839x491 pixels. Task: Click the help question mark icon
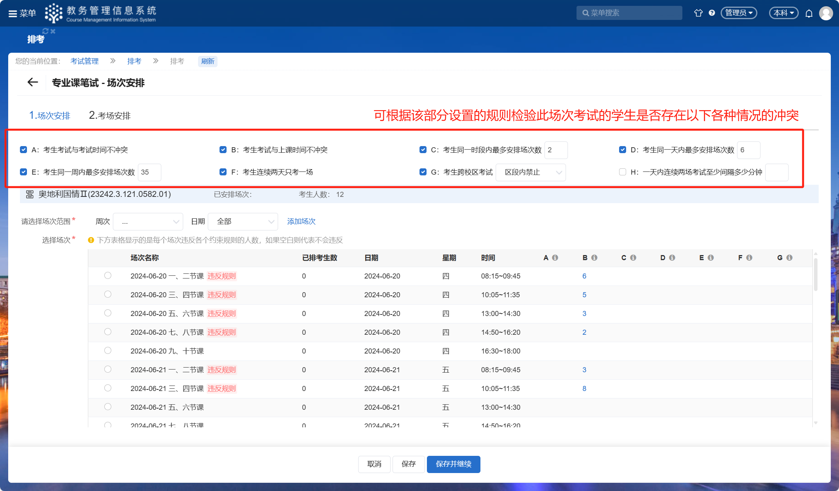(x=712, y=13)
